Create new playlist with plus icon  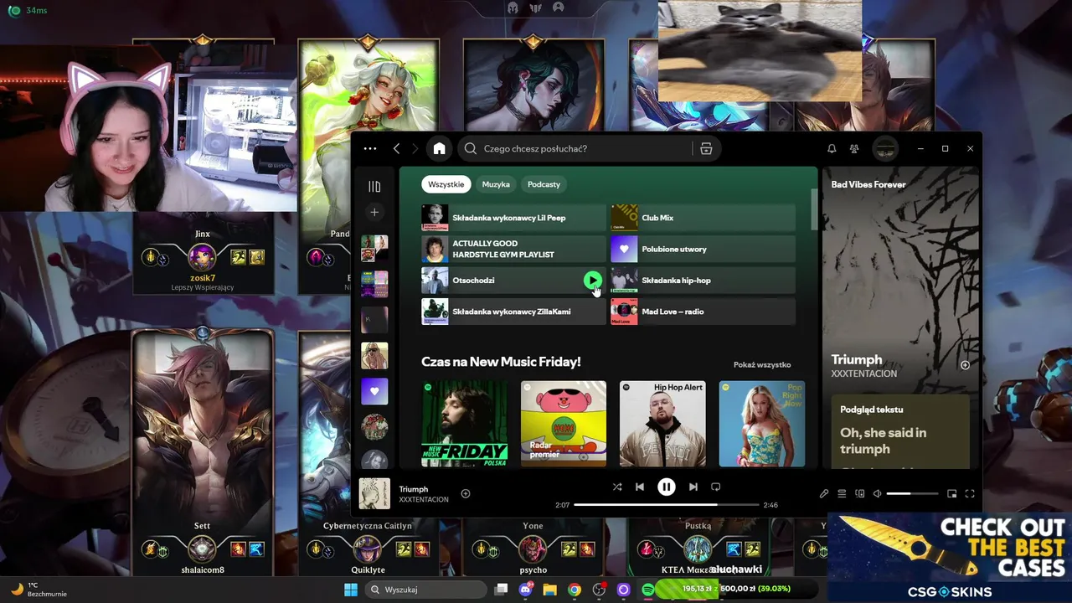point(374,213)
